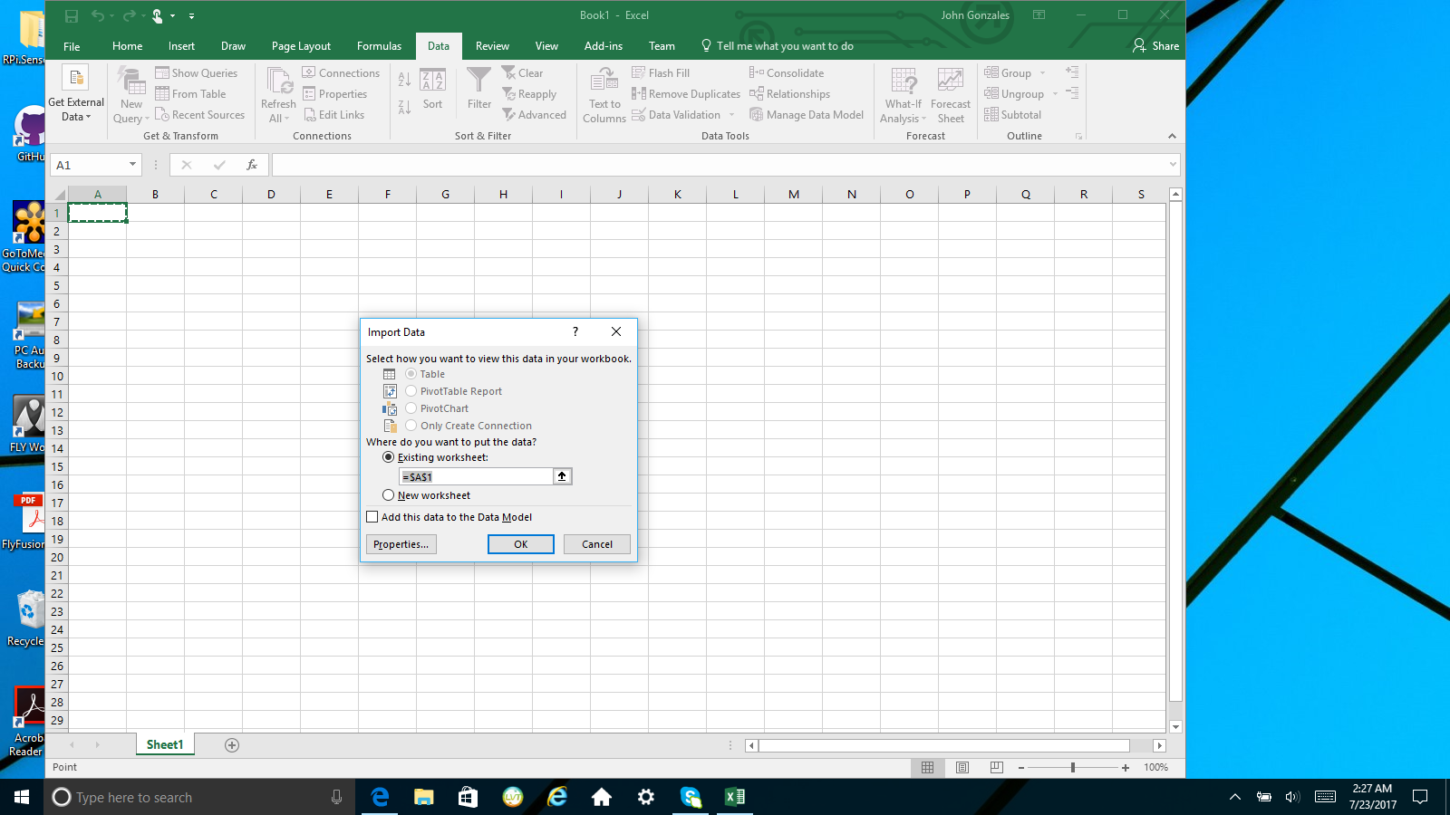This screenshot has height=815, width=1450.
Task: Click the Subtotal icon
Action: click(x=1012, y=114)
